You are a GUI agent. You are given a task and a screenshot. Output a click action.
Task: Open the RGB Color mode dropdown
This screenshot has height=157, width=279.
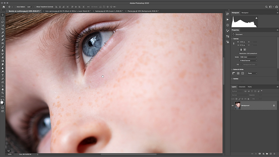(248, 57)
